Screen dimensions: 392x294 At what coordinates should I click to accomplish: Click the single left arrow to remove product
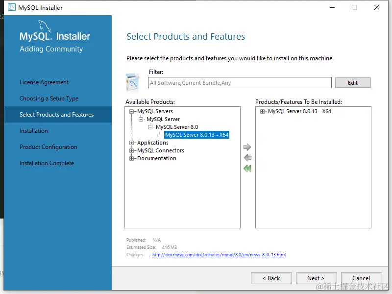[x=247, y=158]
